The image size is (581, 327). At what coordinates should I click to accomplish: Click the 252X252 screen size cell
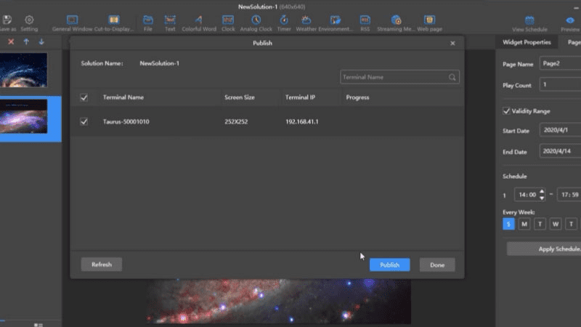click(236, 121)
